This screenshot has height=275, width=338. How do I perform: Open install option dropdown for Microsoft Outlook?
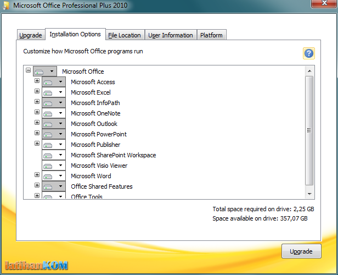[54, 124]
